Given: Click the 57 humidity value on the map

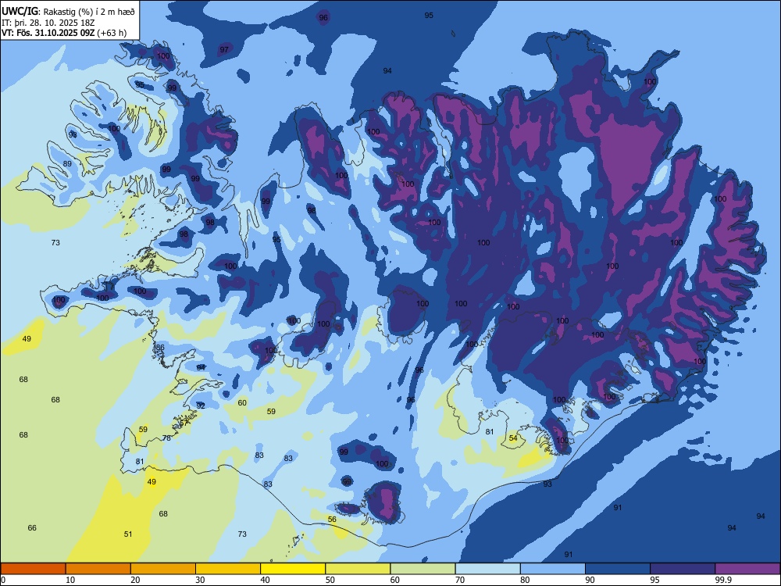Looking at the screenshot, I should point(184,423).
